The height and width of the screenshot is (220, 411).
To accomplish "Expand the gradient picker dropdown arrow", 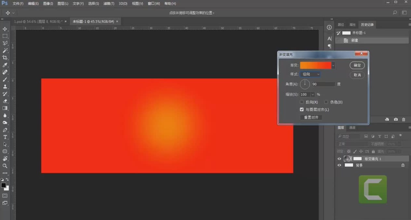I will (333, 65).
